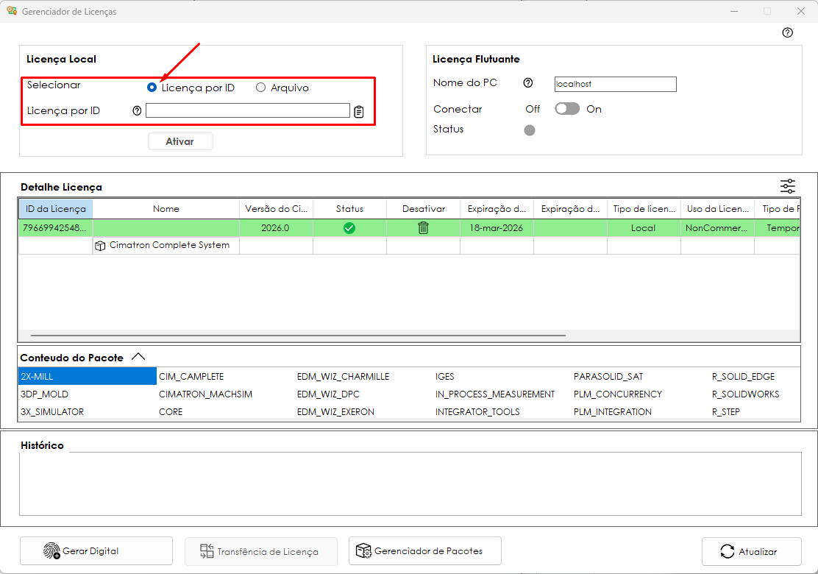The width and height of the screenshot is (818, 574).
Task: Click the green status checkmark icon
Action: [349, 228]
